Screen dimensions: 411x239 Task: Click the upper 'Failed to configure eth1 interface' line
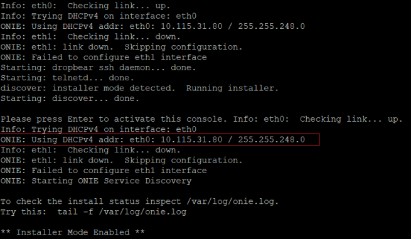(104, 57)
